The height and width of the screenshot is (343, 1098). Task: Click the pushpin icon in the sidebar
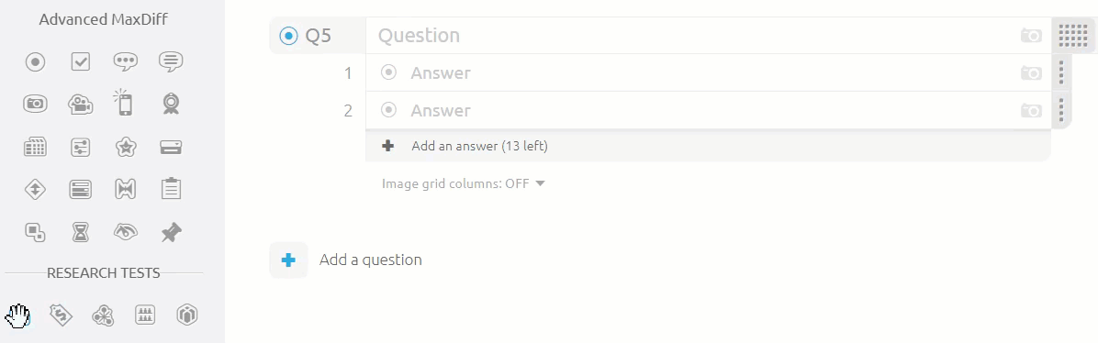[172, 232]
